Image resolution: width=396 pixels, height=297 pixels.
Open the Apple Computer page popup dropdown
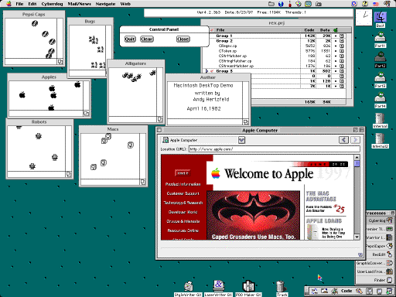[x=241, y=140]
